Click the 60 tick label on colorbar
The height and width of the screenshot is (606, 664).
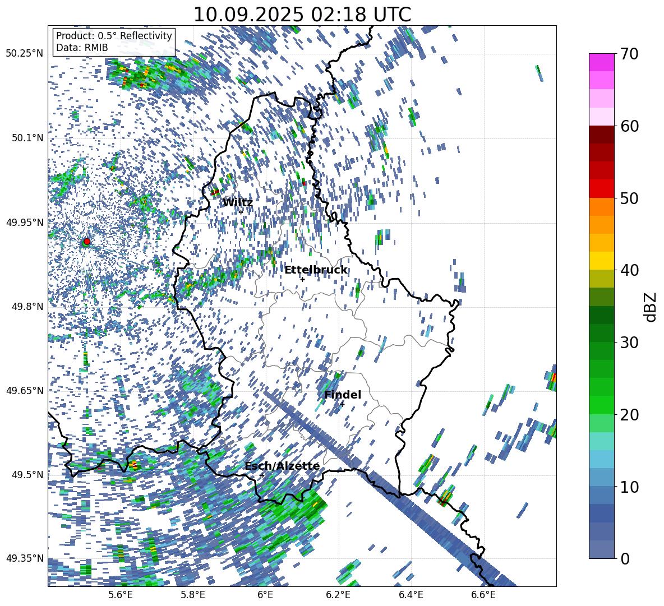629,126
